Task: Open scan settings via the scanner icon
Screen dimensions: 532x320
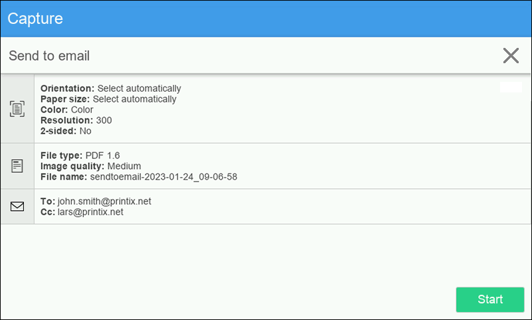Action: click(x=17, y=109)
